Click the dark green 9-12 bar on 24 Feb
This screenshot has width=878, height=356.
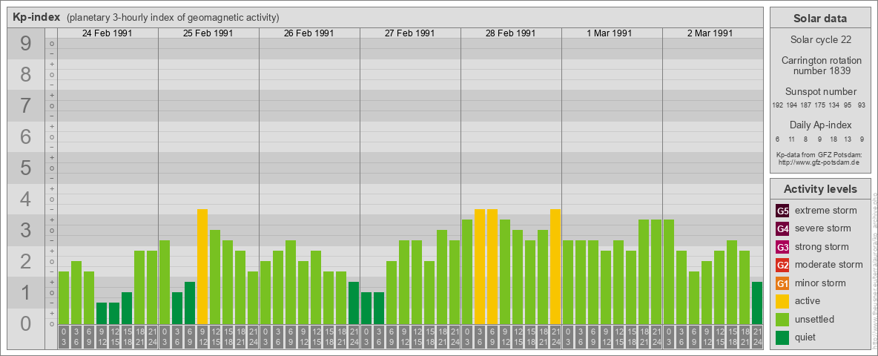102,314
